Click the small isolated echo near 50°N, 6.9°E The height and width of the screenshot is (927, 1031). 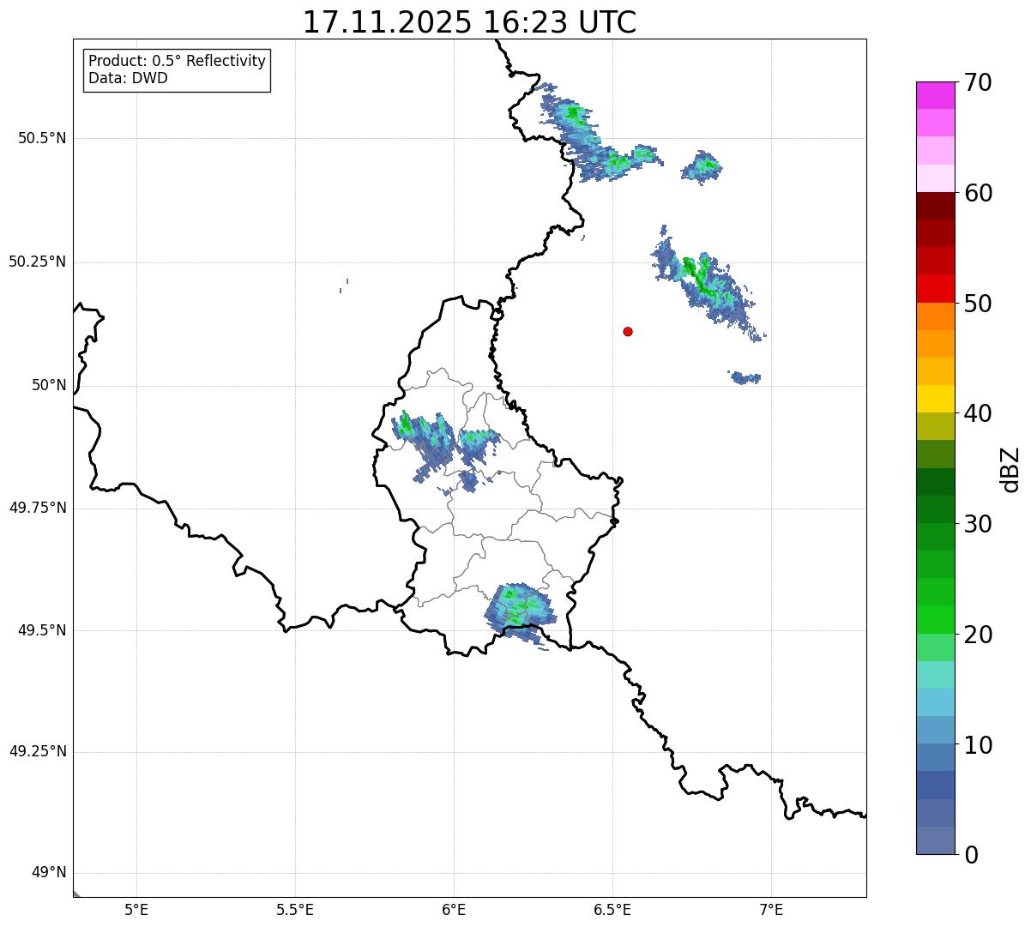[745, 377]
